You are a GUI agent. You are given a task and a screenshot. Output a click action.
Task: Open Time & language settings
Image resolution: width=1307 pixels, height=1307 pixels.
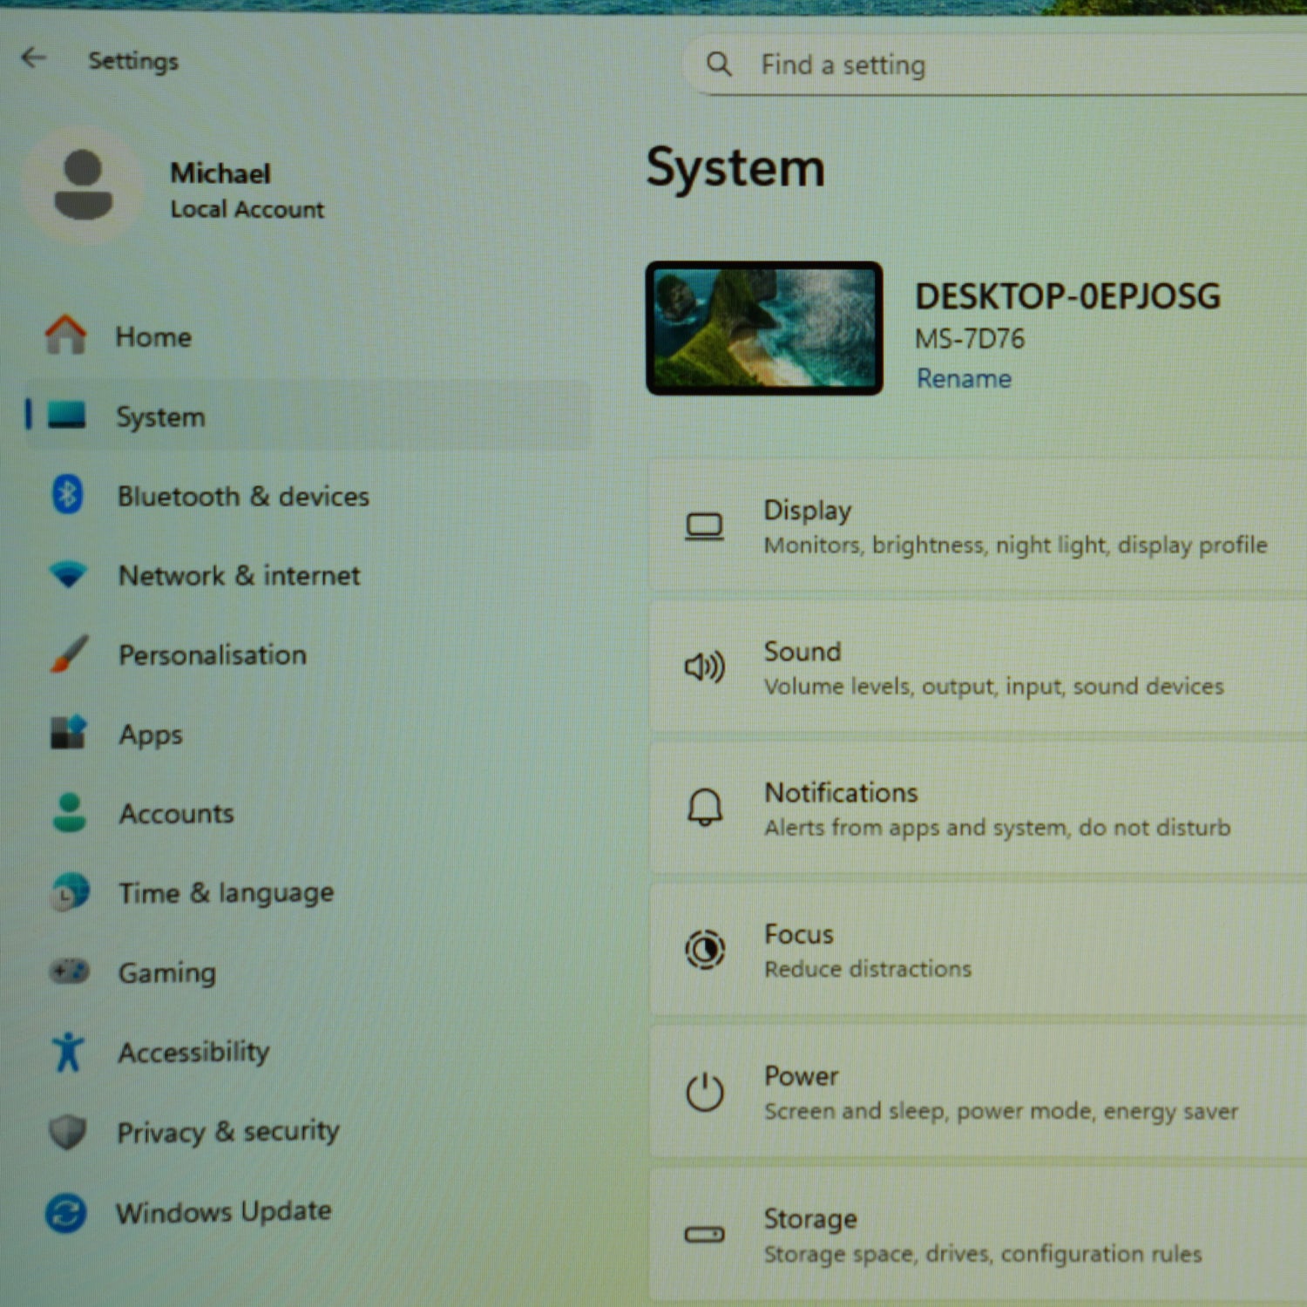coord(226,893)
